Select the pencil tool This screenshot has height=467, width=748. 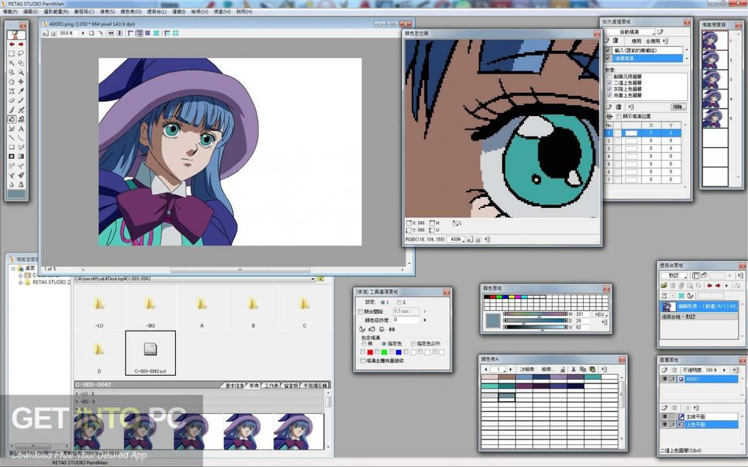tap(22, 100)
